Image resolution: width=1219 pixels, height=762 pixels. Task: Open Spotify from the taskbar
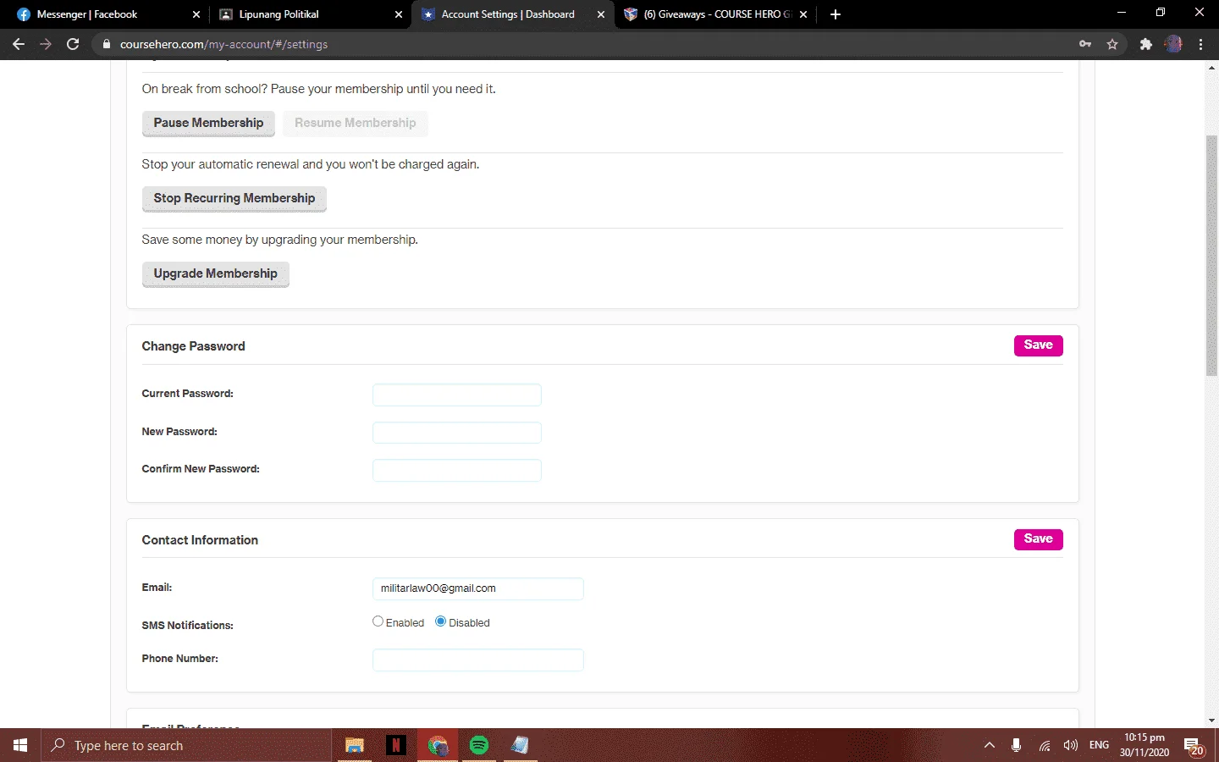[478, 745]
